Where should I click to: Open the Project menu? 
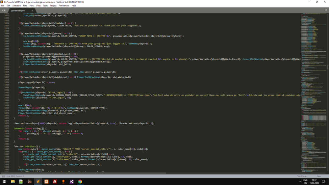coord(53,6)
